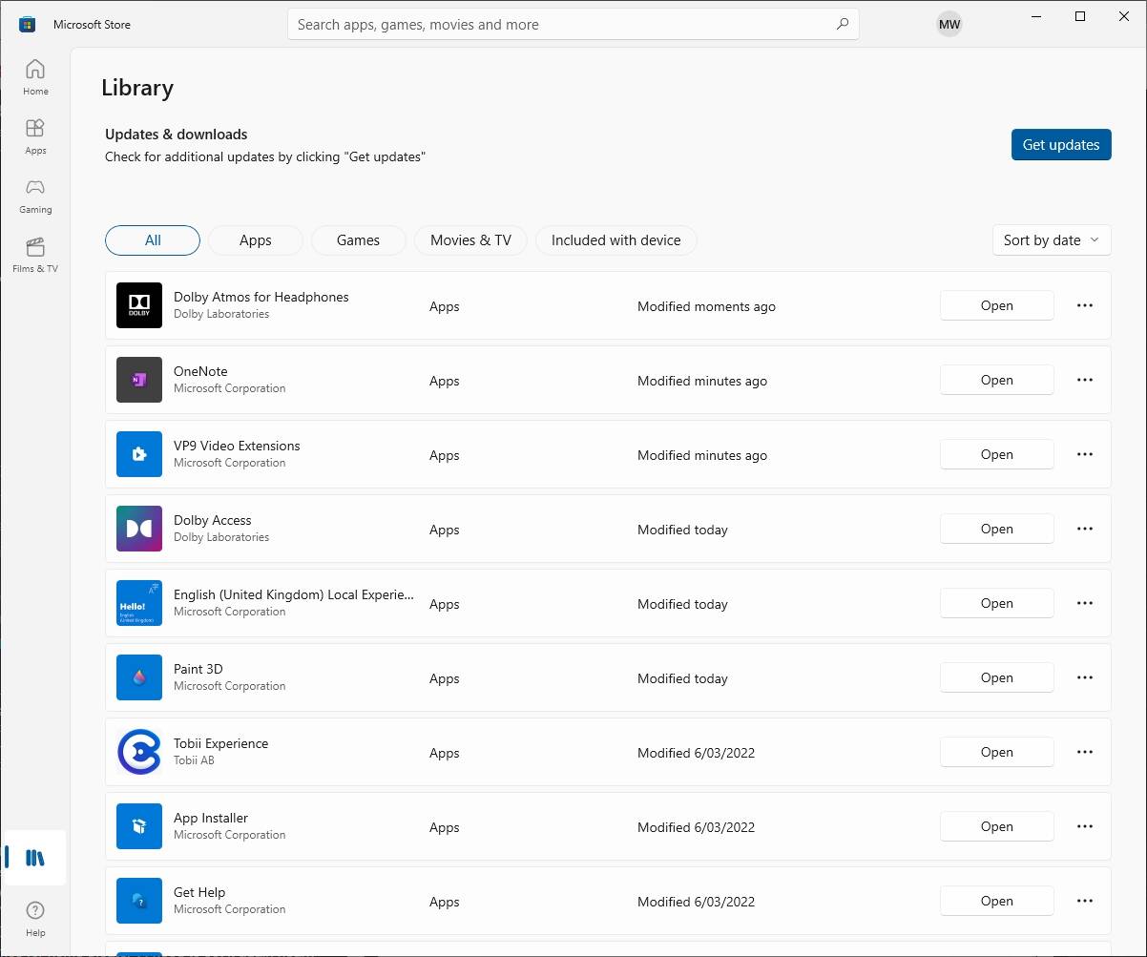
Task: Click the Paint 3D app icon
Action: pyautogui.click(x=139, y=677)
